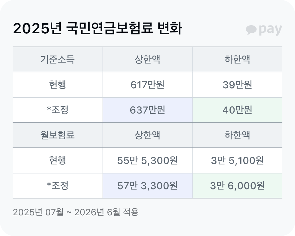Click the blue highlighted 637만원 cell

[x=147, y=110]
